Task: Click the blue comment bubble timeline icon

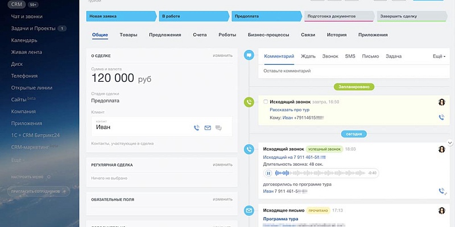Action: click(249, 55)
